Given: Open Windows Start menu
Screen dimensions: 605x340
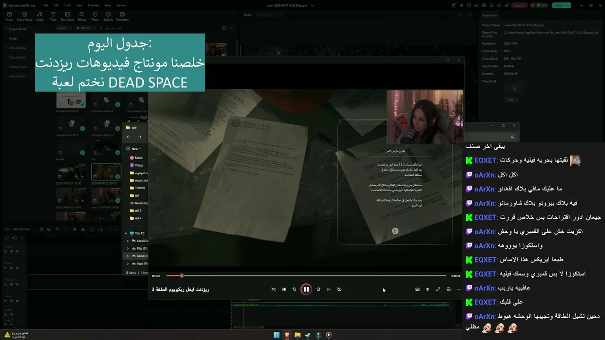Looking at the screenshot, I should coord(277,335).
